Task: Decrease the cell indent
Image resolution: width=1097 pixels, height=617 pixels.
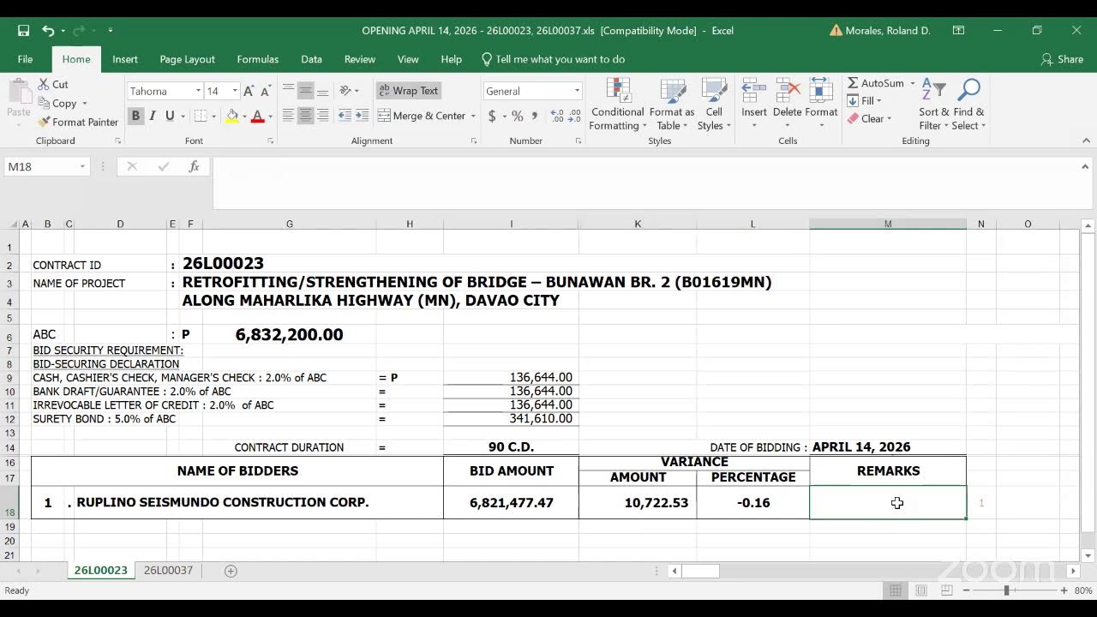Action: [345, 116]
